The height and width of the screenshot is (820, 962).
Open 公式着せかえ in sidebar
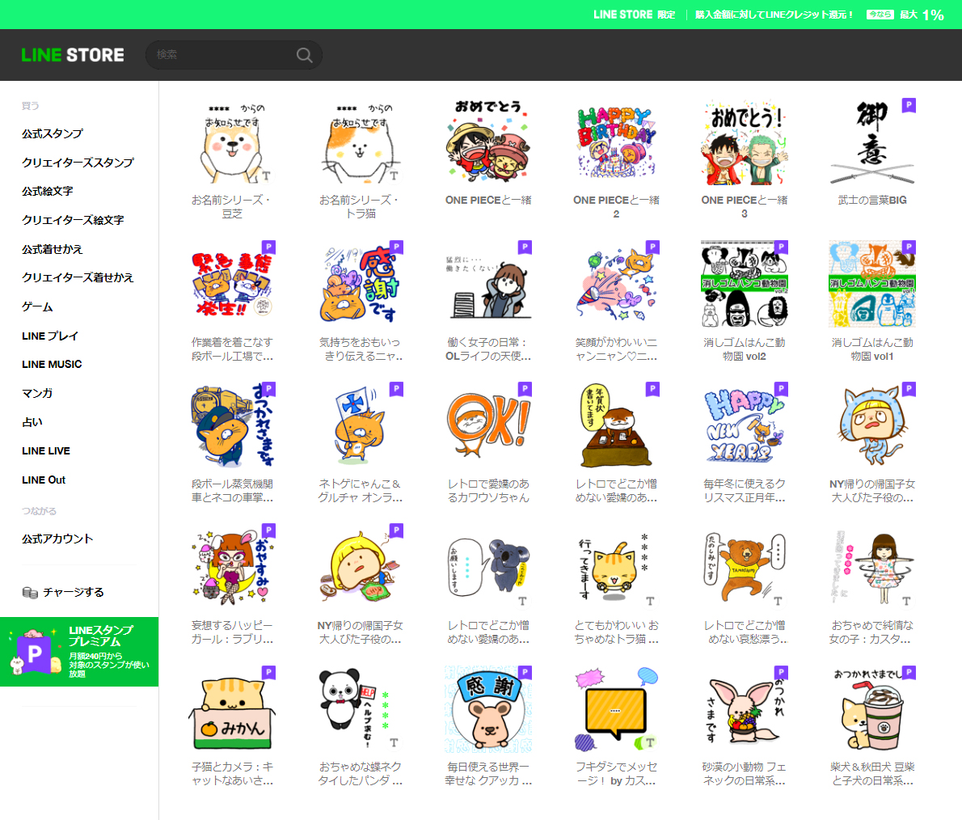tap(53, 249)
